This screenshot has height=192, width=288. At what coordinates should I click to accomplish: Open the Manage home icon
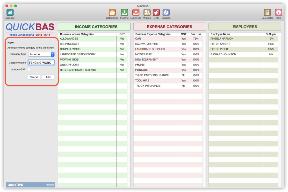10,12
